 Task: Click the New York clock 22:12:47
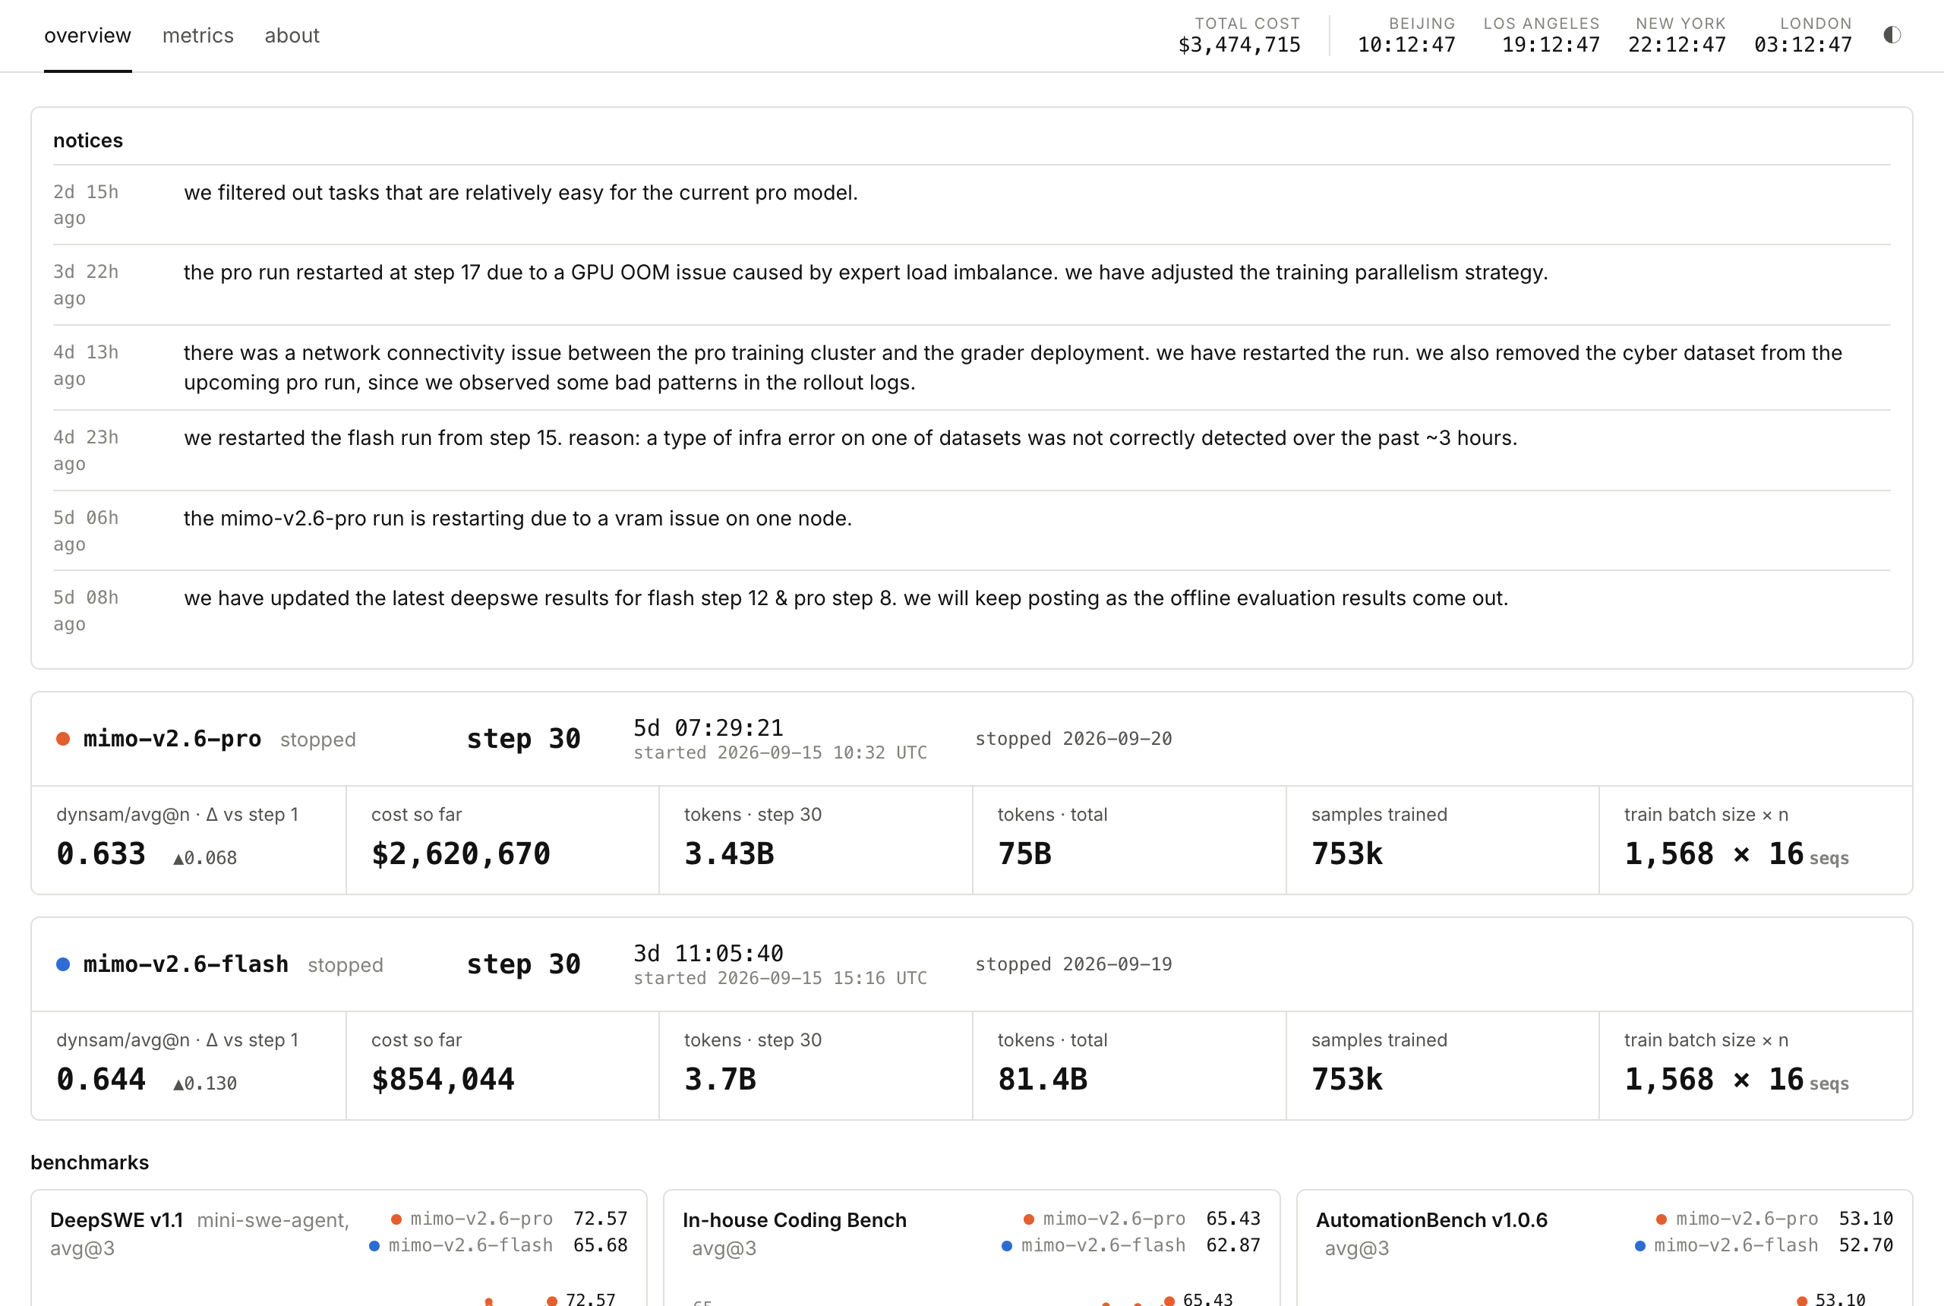click(x=1677, y=45)
